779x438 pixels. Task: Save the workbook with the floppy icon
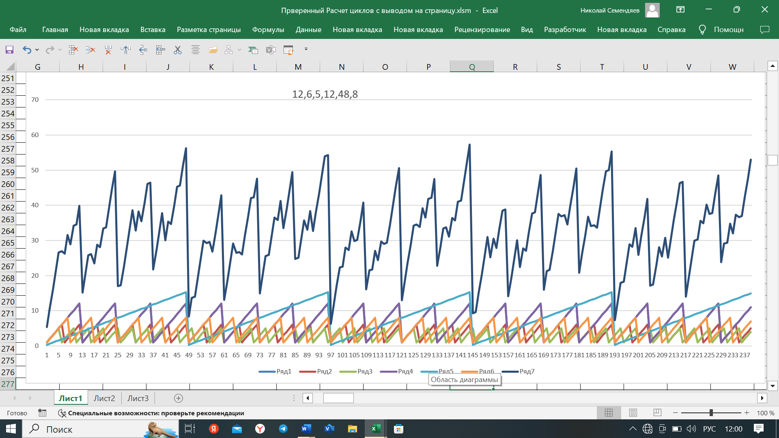click(x=9, y=49)
